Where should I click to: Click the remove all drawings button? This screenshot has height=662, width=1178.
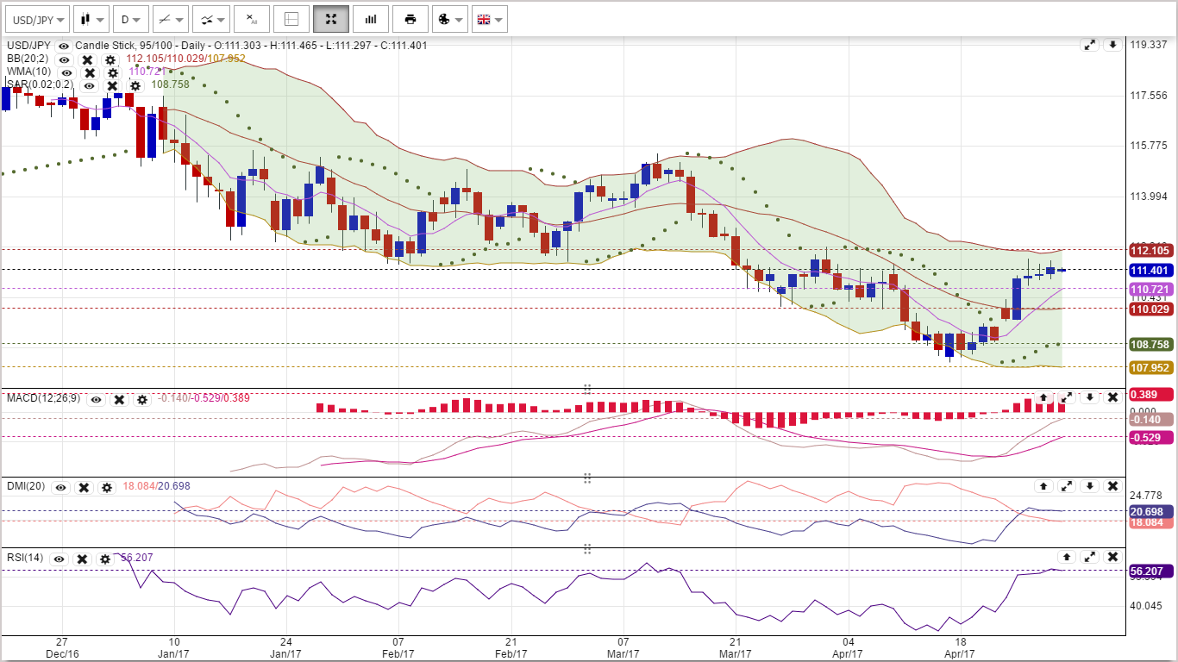tap(251, 19)
